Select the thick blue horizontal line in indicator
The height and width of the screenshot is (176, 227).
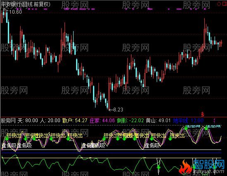click(x=112, y=153)
